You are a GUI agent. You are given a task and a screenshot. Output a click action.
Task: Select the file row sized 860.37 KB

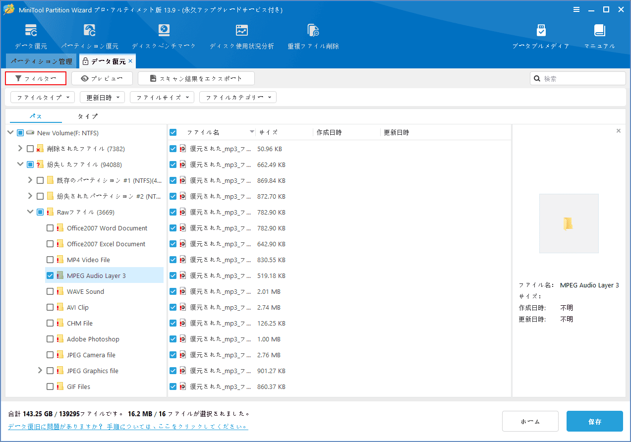(339, 387)
